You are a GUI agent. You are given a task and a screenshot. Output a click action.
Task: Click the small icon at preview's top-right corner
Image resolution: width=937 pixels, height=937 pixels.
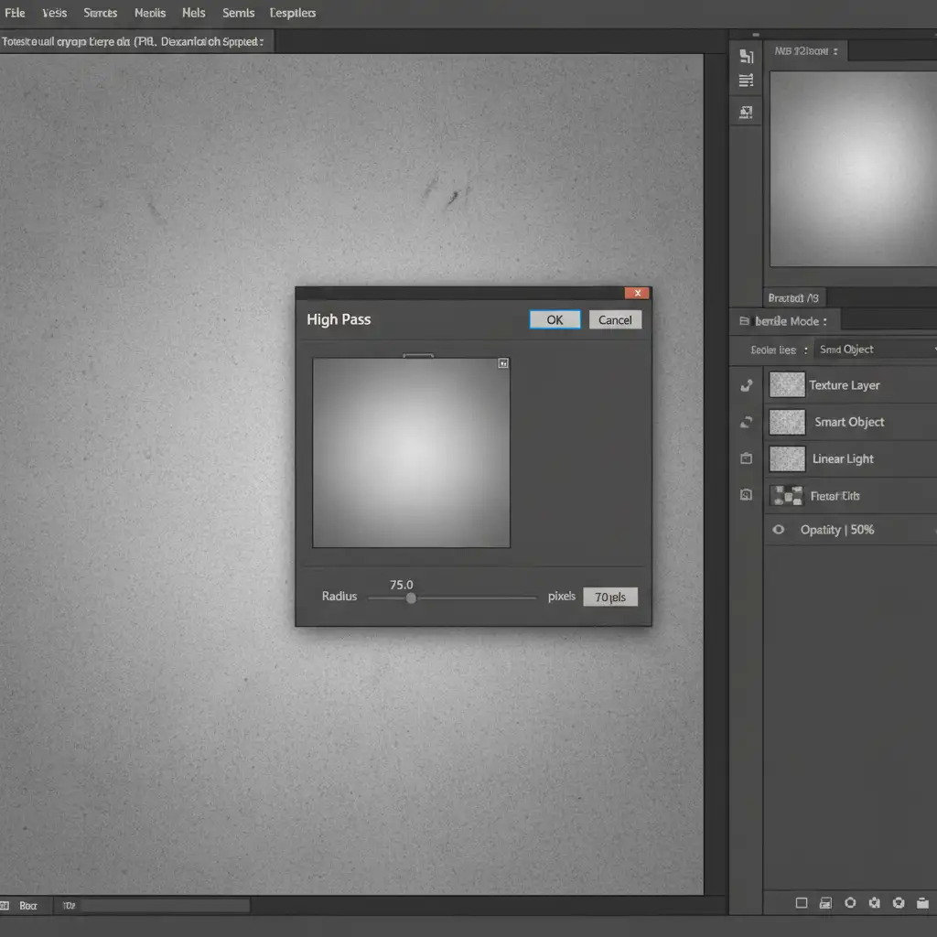pyautogui.click(x=502, y=363)
